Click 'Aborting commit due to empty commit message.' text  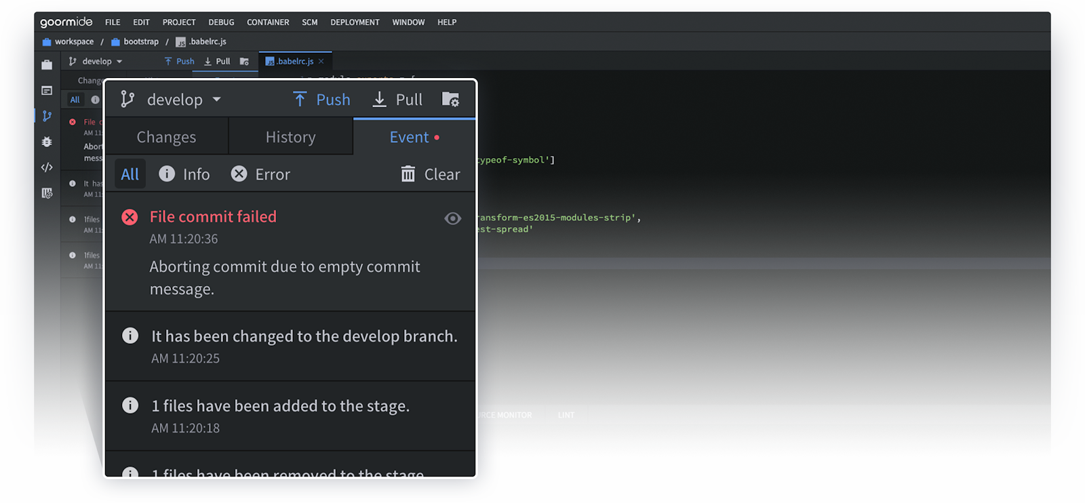click(285, 278)
